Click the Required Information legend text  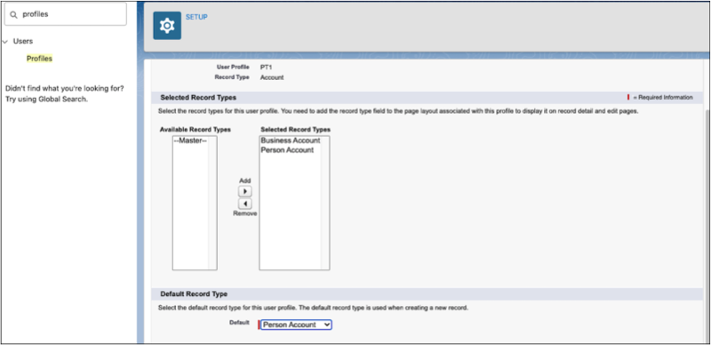point(663,98)
